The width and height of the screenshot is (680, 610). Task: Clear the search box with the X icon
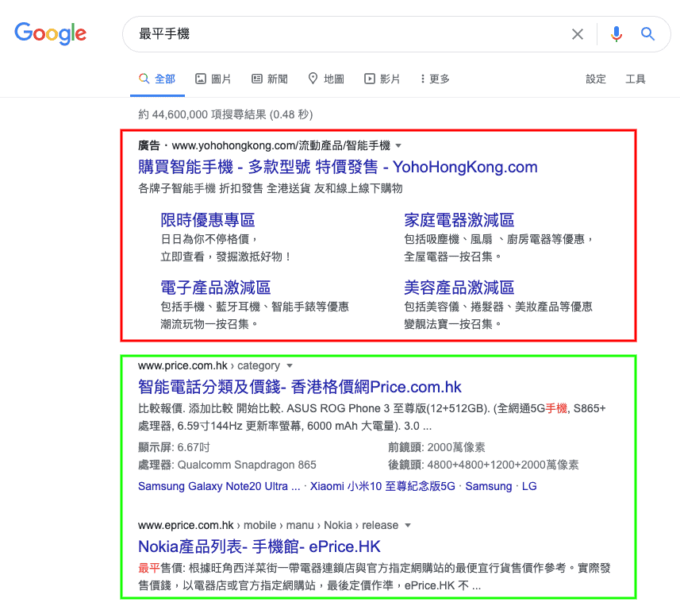[x=577, y=34]
